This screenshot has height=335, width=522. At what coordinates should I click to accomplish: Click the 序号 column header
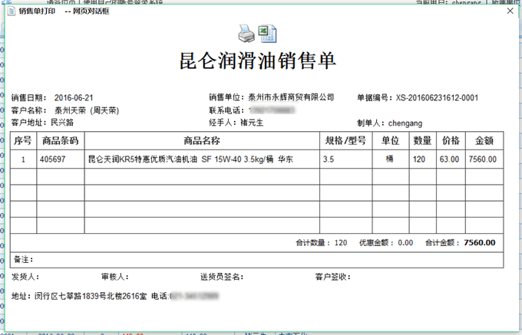(23, 141)
